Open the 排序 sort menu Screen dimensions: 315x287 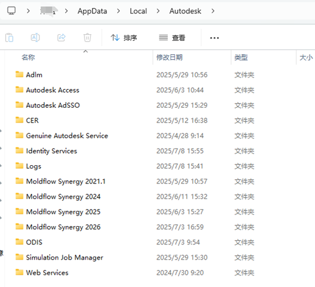(x=123, y=38)
